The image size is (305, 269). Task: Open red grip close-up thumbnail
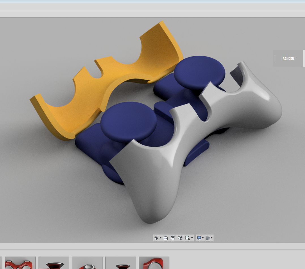pyautogui.click(x=154, y=263)
